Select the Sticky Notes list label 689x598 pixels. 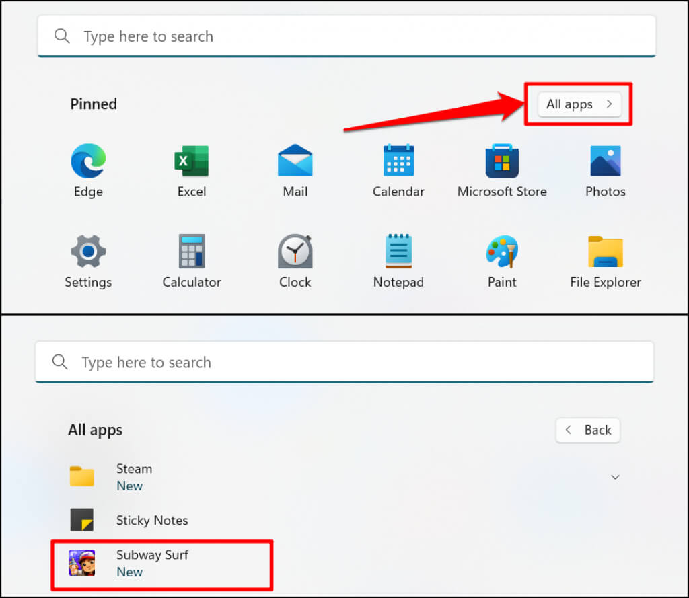pyautogui.click(x=152, y=521)
